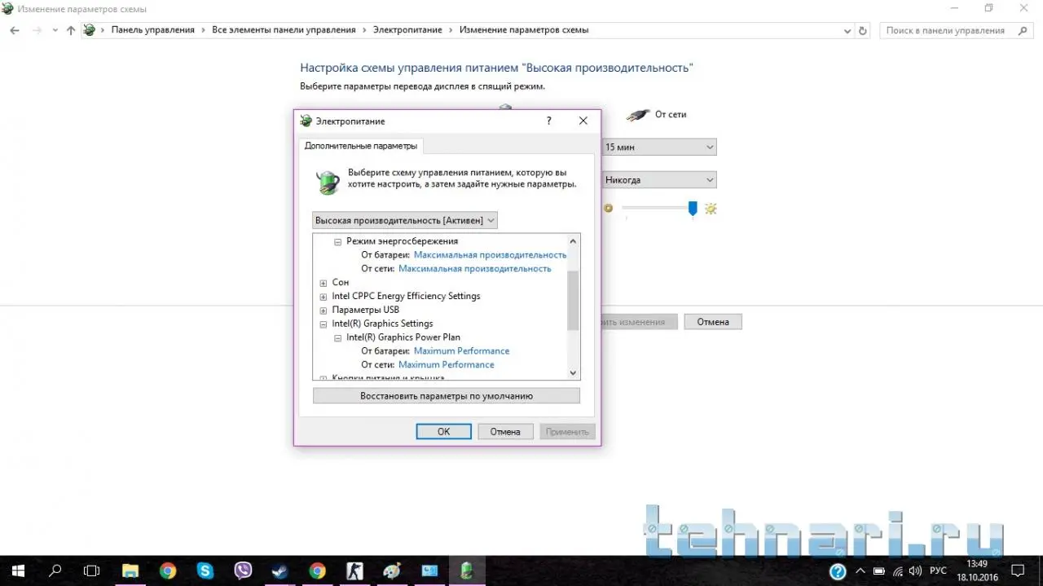Viewport: 1043px width, 586px height.
Task: Select От сети Максимальная производительность value
Action: click(x=474, y=269)
